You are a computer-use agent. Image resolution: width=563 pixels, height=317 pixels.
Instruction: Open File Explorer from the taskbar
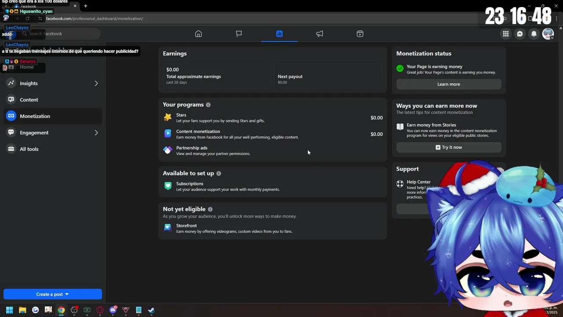click(x=22, y=310)
